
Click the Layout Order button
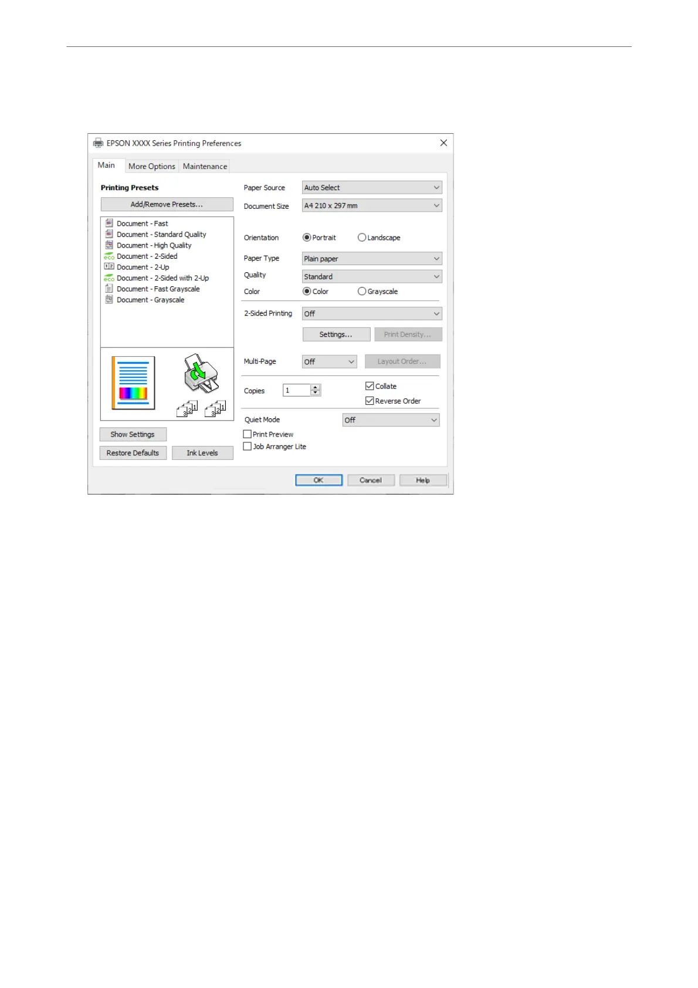point(402,361)
